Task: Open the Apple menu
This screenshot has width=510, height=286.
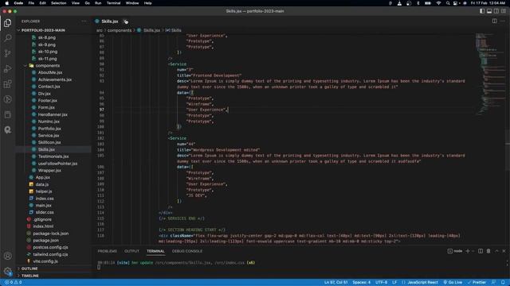Action: 7,3
